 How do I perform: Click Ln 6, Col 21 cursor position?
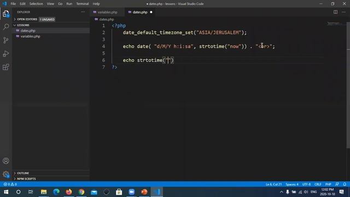point(273,184)
